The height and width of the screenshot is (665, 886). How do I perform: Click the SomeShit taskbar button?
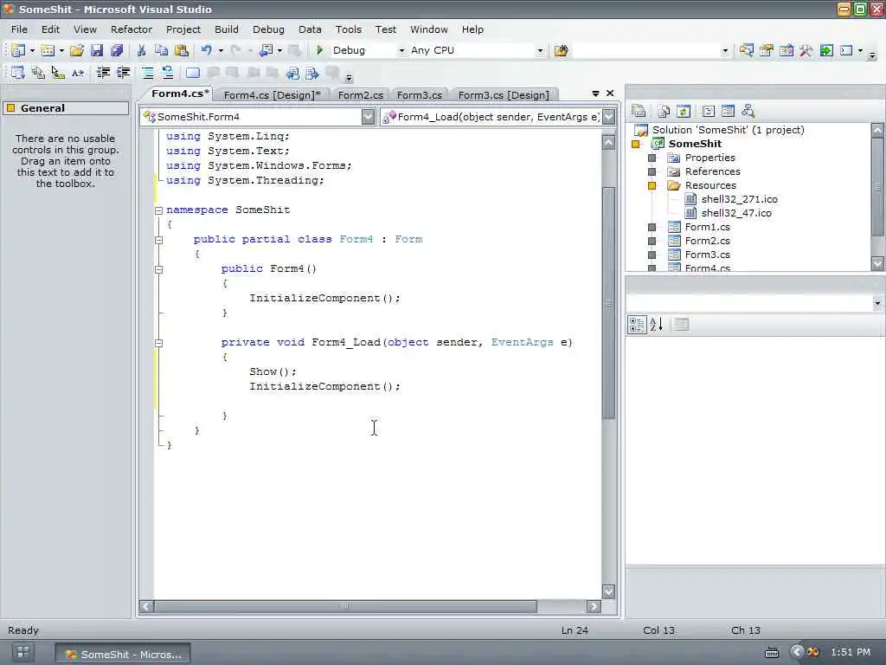[123, 654]
